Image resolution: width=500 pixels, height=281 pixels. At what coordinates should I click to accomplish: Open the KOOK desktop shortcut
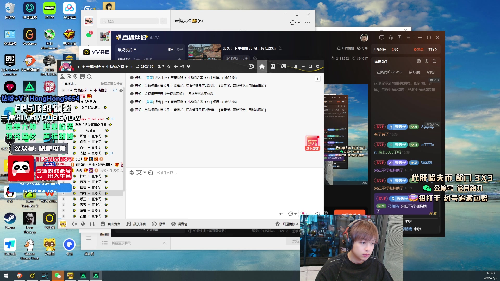click(x=49, y=10)
